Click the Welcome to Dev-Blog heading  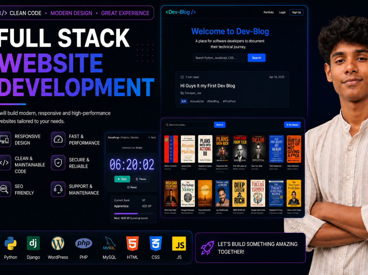coord(230,31)
